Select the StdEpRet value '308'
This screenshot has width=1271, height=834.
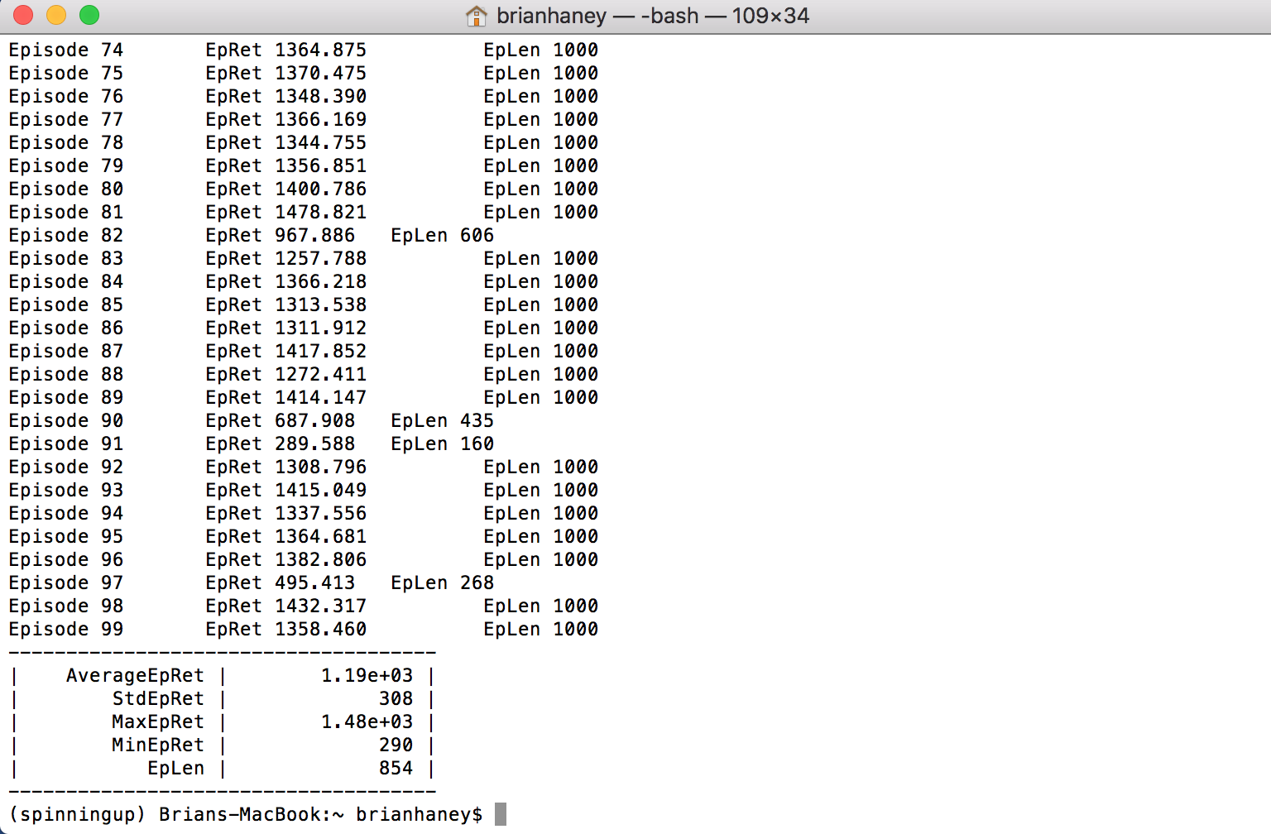pyautogui.click(x=396, y=698)
